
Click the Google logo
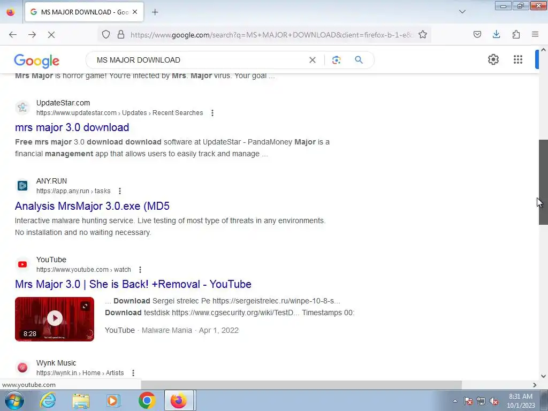point(37,61)
